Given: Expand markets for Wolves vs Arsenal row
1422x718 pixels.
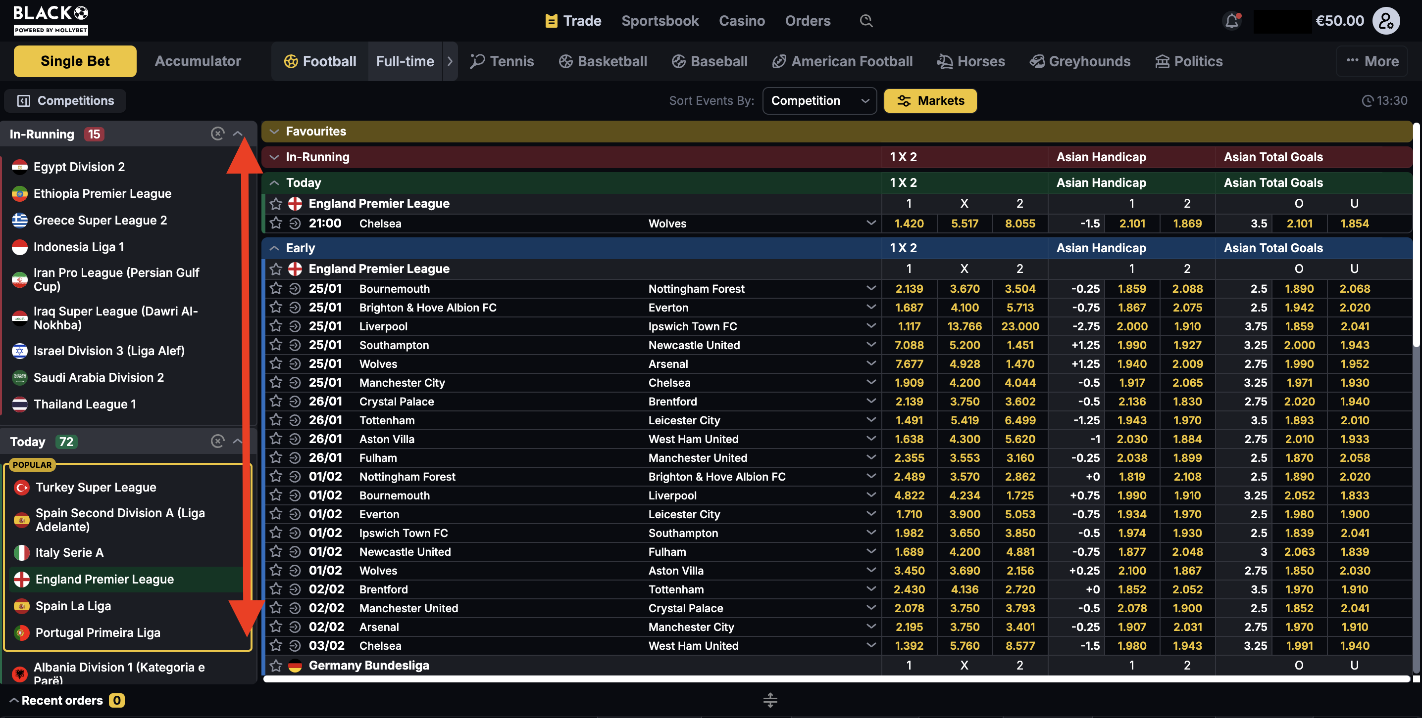Looking at the screenshot, I should pyautogui.click(x=870, y=364).
